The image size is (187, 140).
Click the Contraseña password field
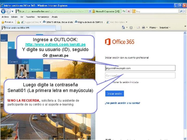point(140,75)
